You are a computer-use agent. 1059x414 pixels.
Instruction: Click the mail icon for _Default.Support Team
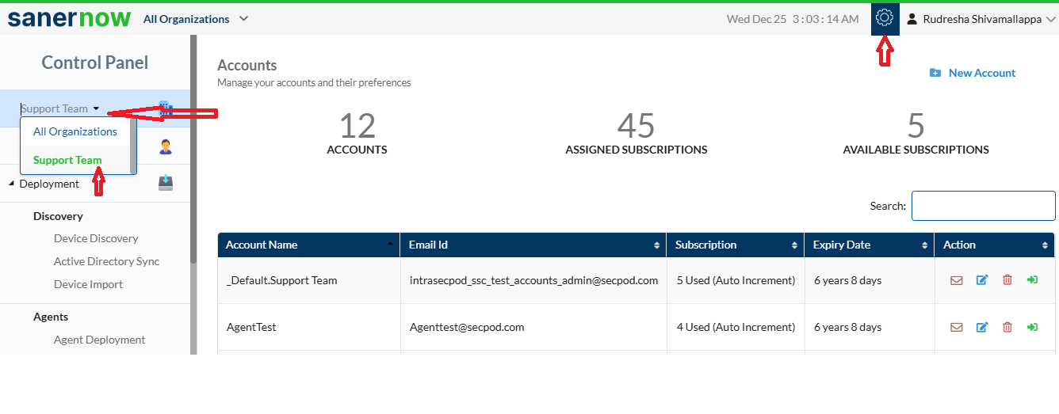point(957,280)
